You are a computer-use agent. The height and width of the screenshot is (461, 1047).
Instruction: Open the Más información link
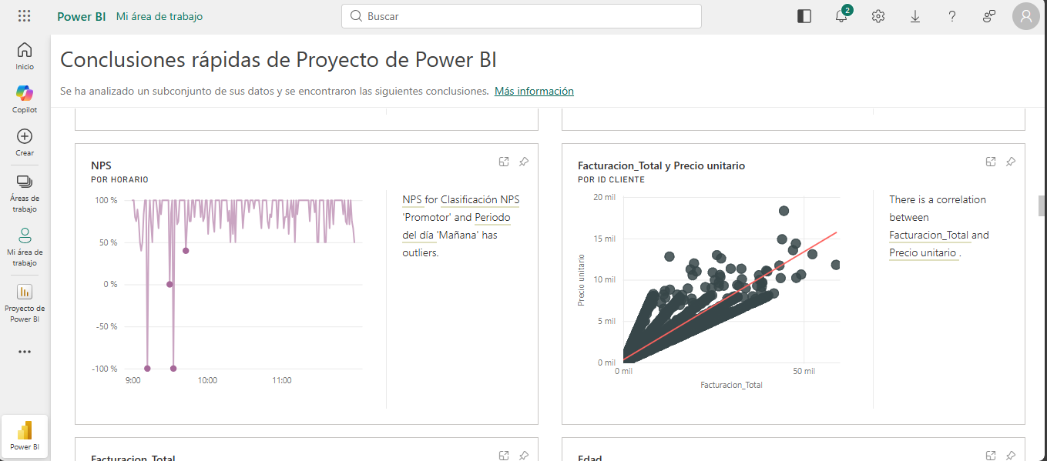[534, 91]
